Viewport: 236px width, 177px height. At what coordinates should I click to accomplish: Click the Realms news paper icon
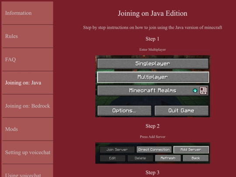pos(203,90)
